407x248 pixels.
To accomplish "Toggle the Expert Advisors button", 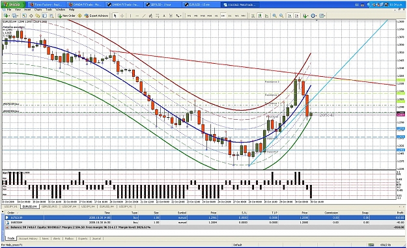I will (x=96, y=16).
